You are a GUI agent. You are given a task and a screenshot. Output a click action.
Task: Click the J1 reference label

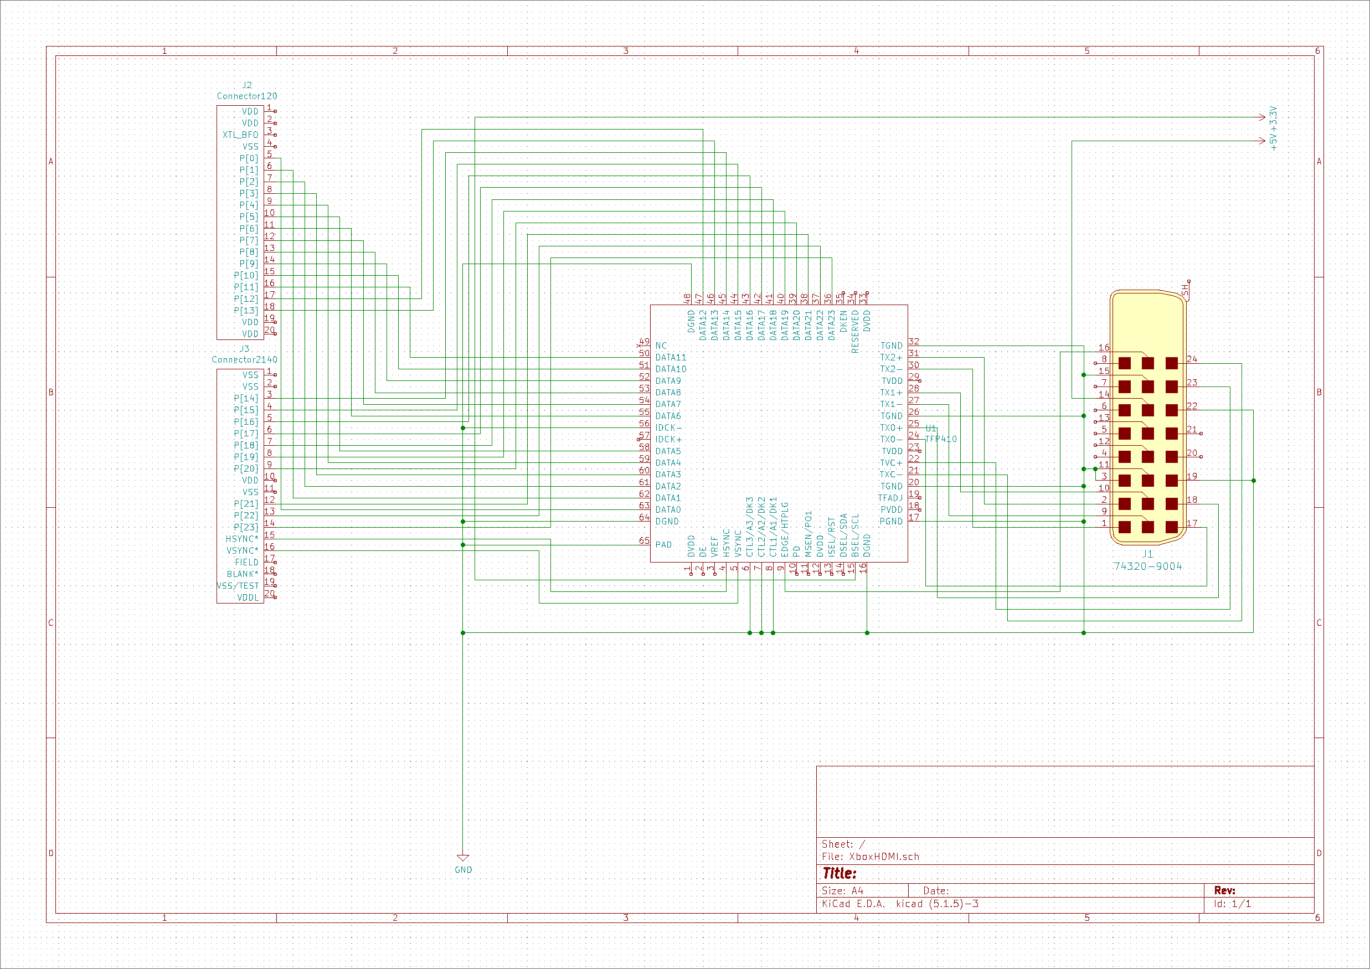tap(1147, 554)
